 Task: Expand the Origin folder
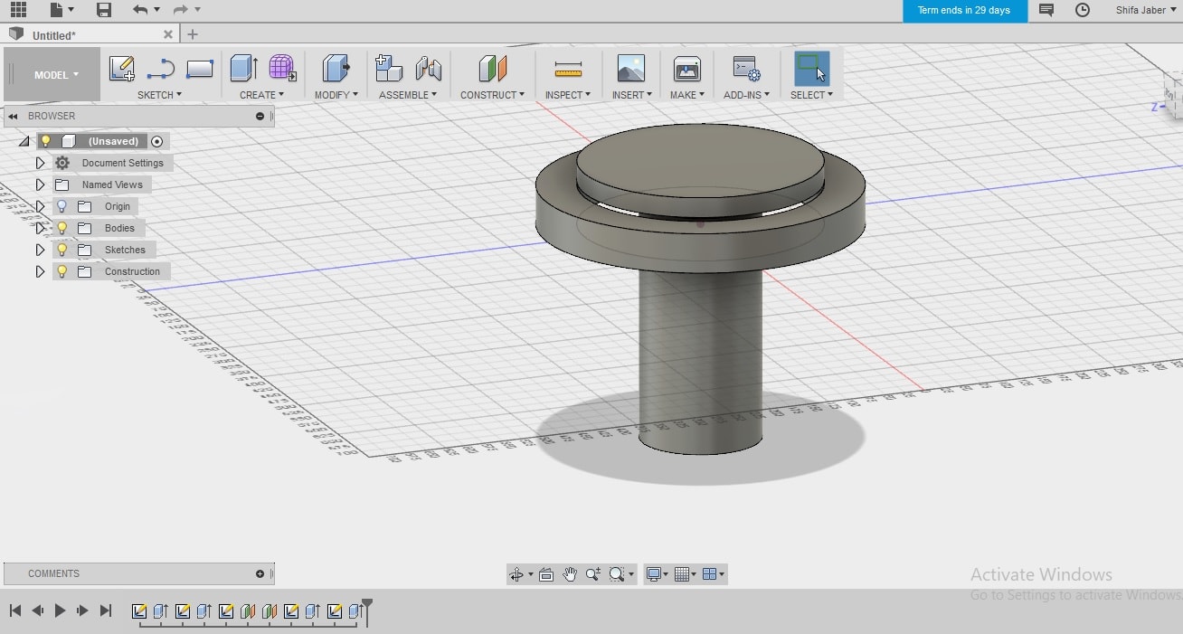(x=40, y=206)
